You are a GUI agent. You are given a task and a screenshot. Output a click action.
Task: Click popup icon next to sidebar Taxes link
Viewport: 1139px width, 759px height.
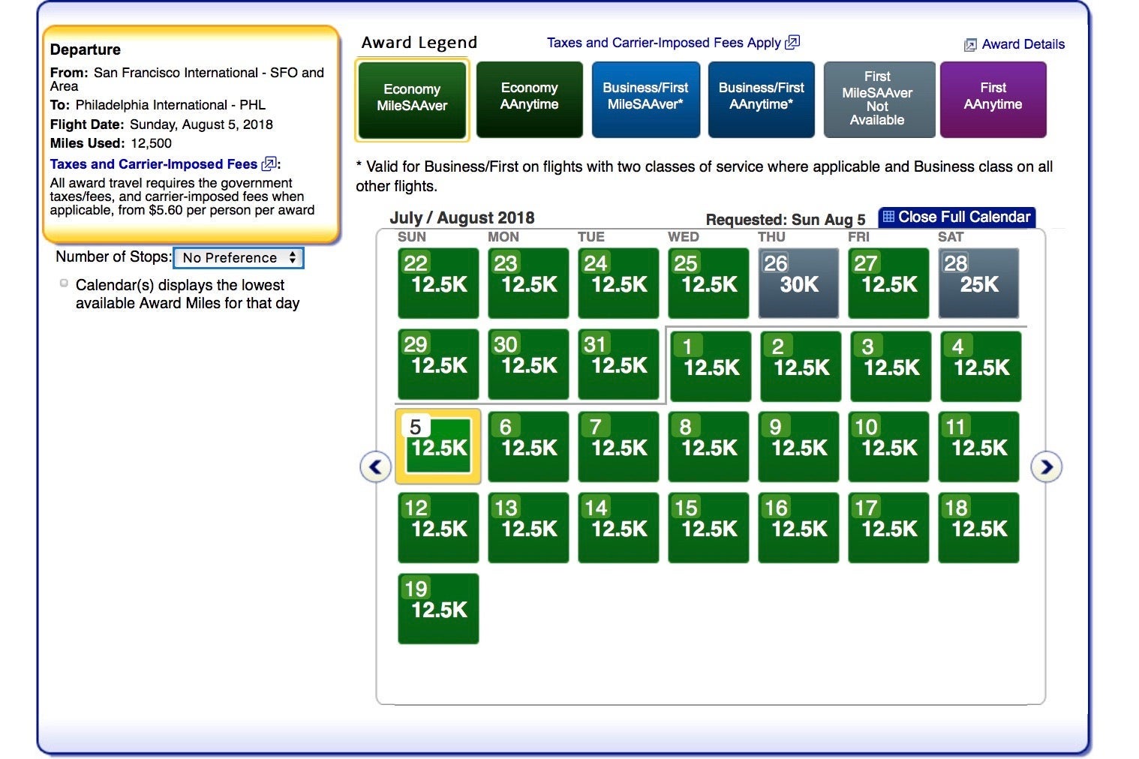(269, 164)
